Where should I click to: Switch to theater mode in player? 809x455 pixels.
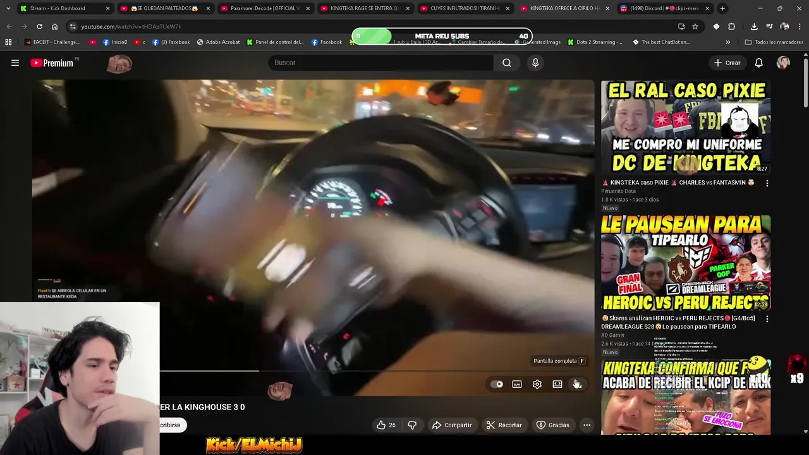[x=557, y=384]
